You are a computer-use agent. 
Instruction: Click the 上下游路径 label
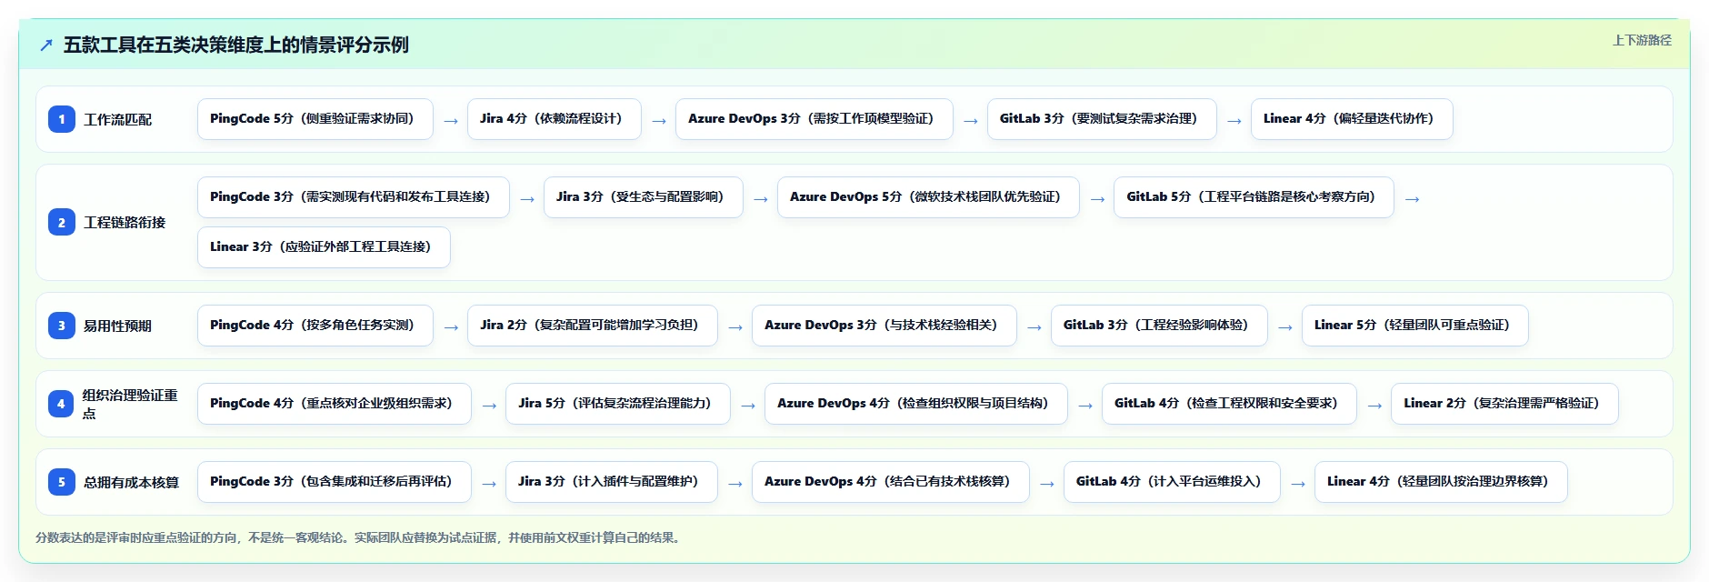pos(1642,40)
